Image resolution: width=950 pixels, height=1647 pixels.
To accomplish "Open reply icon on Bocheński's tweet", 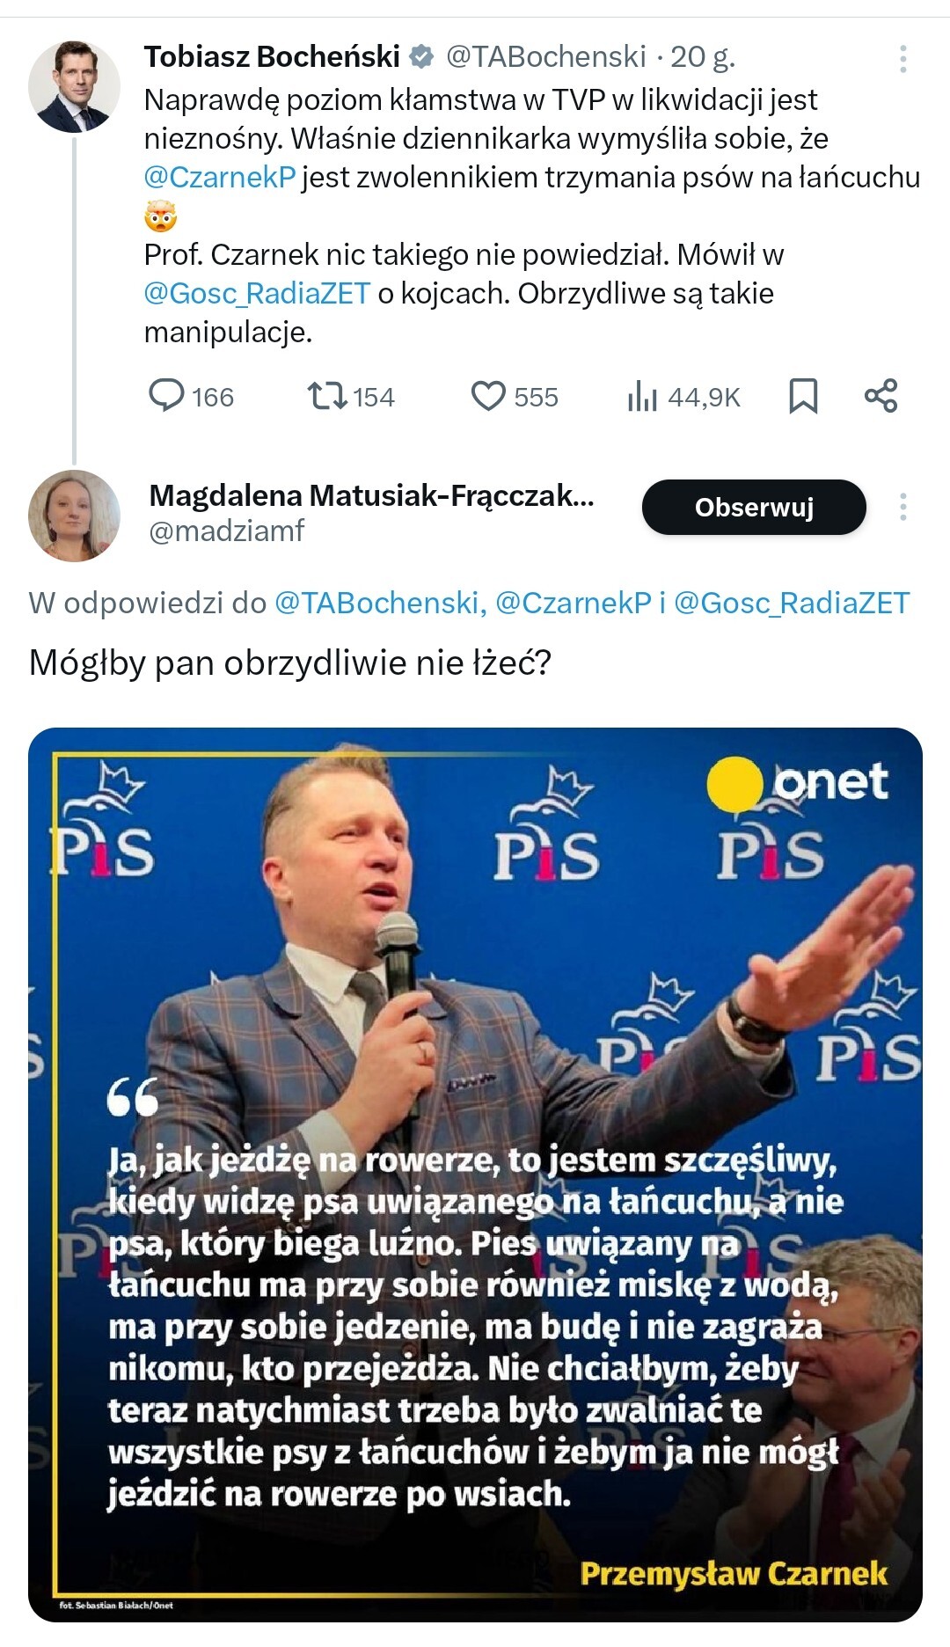I will pyautogui.click(x=166, y=396).
